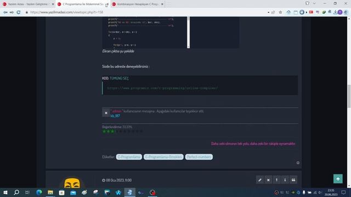Open Task View on the taskbar
351x197 pixels.
tap(27, 192)
